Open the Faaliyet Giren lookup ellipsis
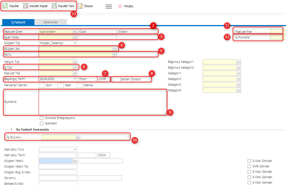The width and height of the screenshot is (286, 185). click(75, 31)
